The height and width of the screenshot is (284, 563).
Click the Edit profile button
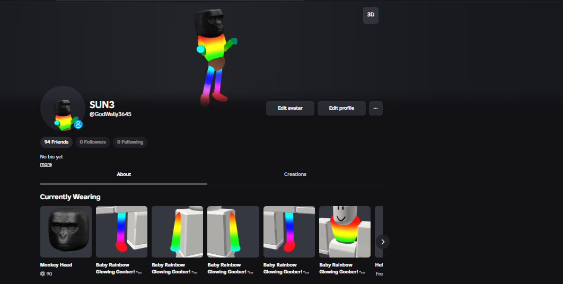coord(341,108)
